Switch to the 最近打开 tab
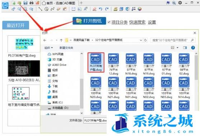200x136 pixels. tap(15, 25)
